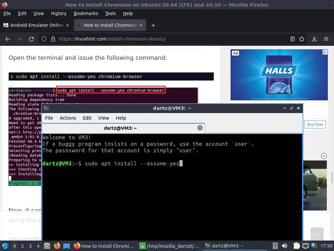The image size is (334, 251).
Task: Click the removable media eject tray icon
Action: point(275,246)
